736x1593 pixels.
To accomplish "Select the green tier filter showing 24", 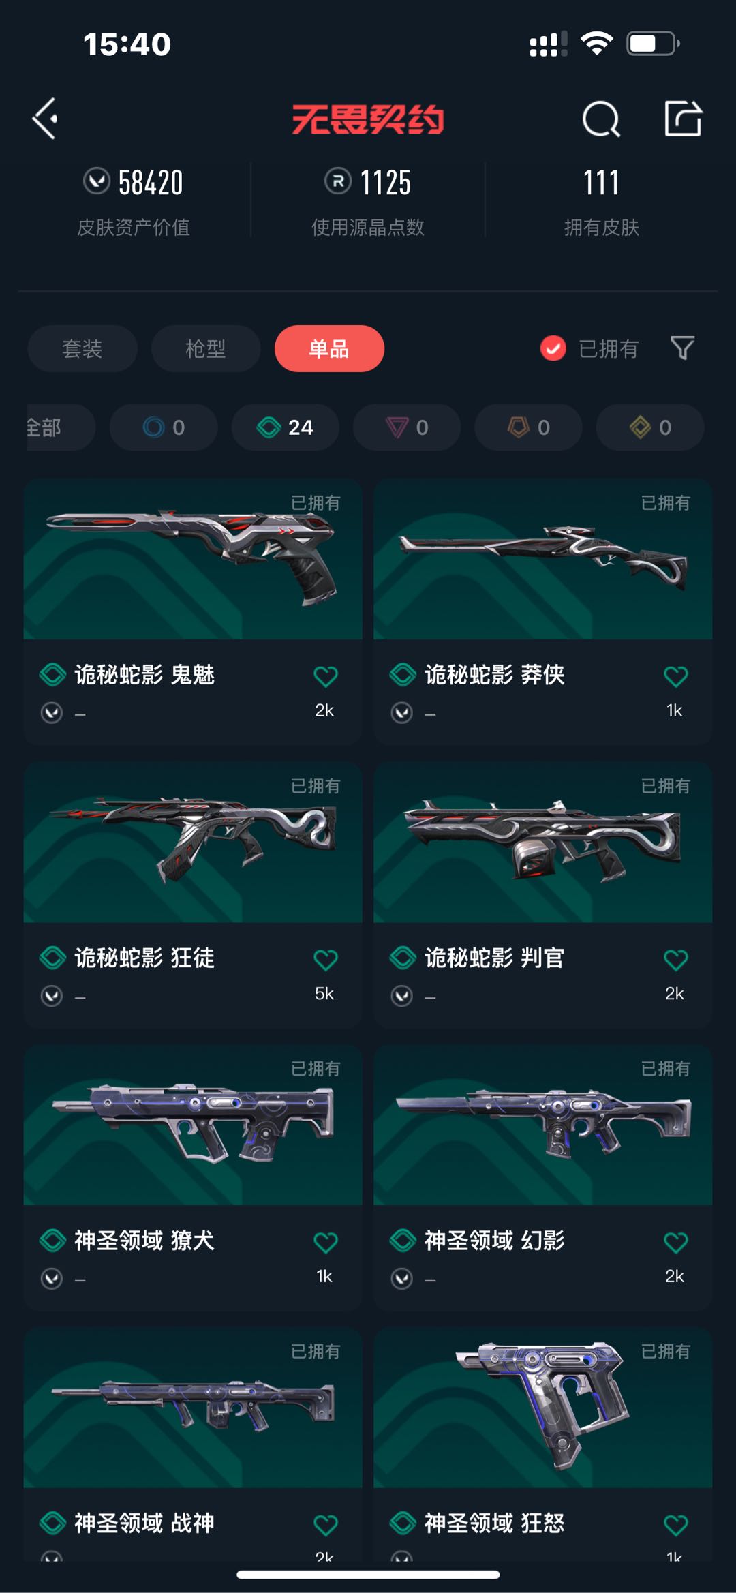I will click(285, 427).
